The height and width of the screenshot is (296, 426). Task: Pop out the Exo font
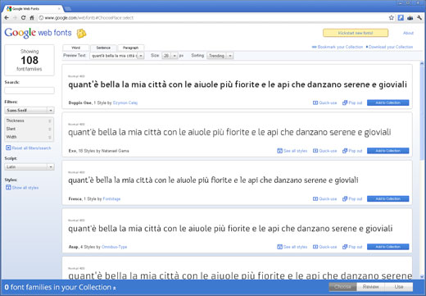pos(352,151)
